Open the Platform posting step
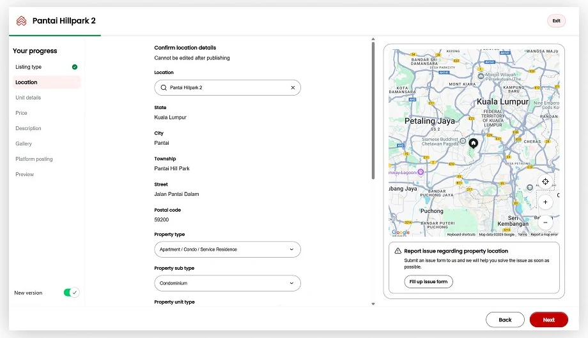Screen dimensions: 588x338 click(34, 159)
